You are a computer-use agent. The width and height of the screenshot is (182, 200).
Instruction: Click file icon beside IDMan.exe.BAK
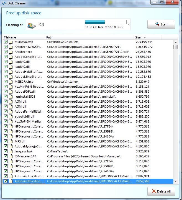11,156
